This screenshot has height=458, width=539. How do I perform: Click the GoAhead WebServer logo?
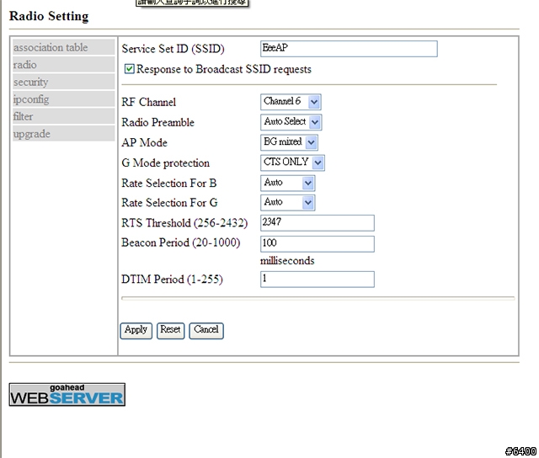click(67, 395)
